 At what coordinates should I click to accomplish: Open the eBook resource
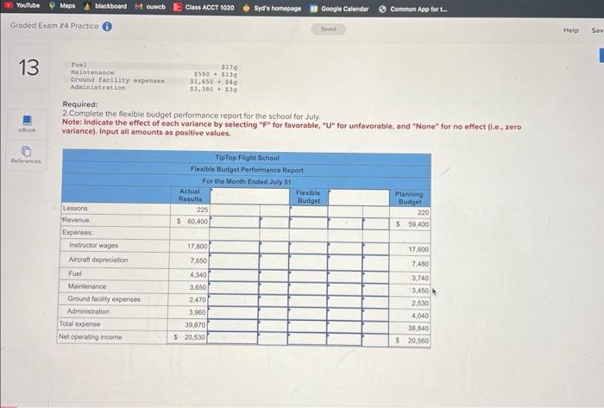(x=27, y=124)
